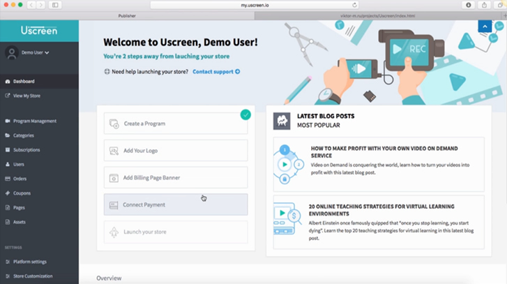Open Coupons menu item
This screenshot has height=284, width=507.
tap(39, 193)
